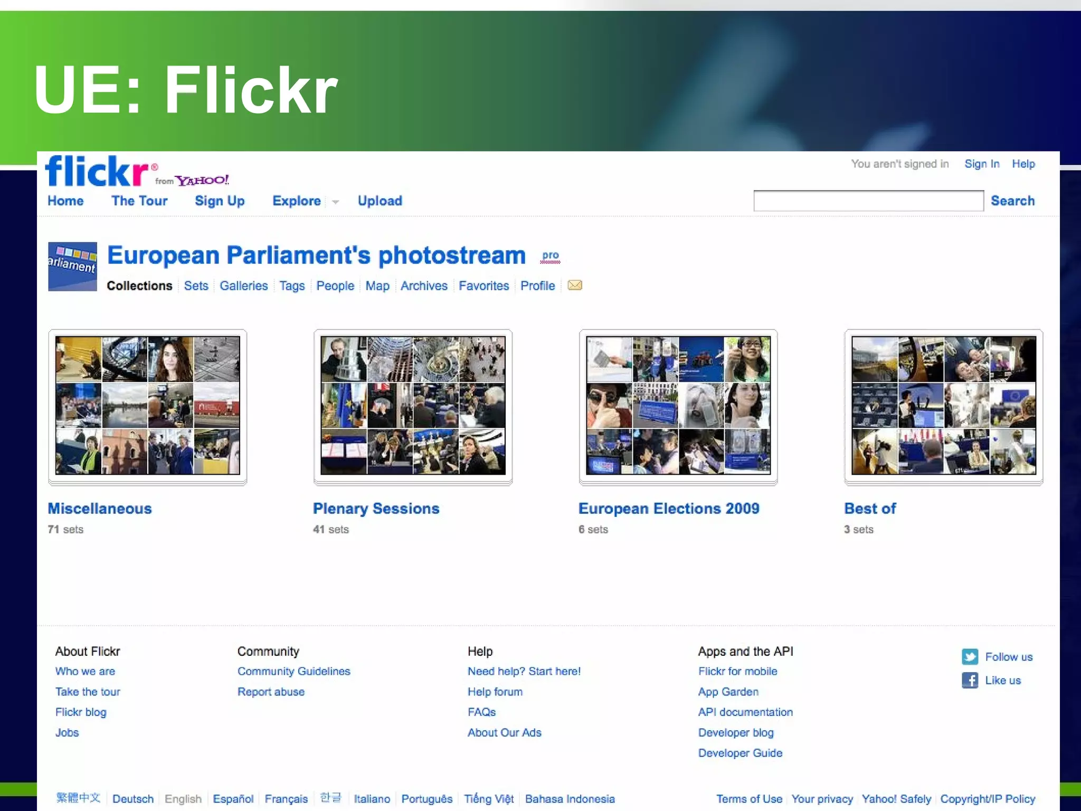Open the Explore menu
The image size is (1081, 811).
coord(297,201)
